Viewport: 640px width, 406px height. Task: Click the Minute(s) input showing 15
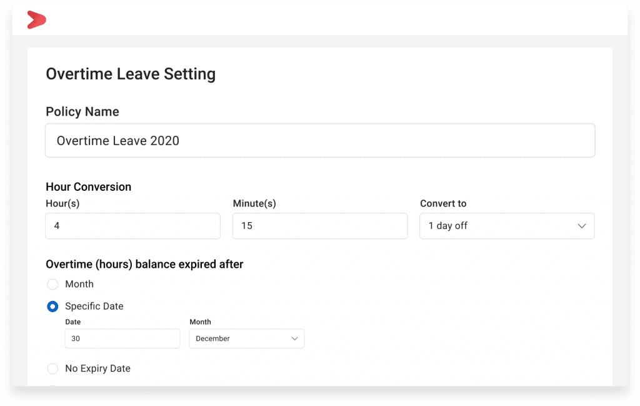(x=320, y=226)
